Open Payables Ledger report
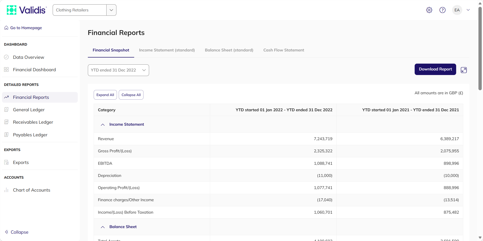This screenshot has height=241, width=483. click(x=30, y=135)
